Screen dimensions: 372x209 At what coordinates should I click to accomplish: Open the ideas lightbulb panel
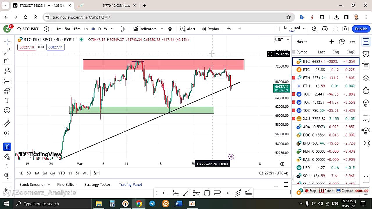[x=366, y=103]
